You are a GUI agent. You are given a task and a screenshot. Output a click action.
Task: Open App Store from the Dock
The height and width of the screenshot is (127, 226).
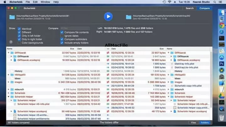[x=222, y=57]
